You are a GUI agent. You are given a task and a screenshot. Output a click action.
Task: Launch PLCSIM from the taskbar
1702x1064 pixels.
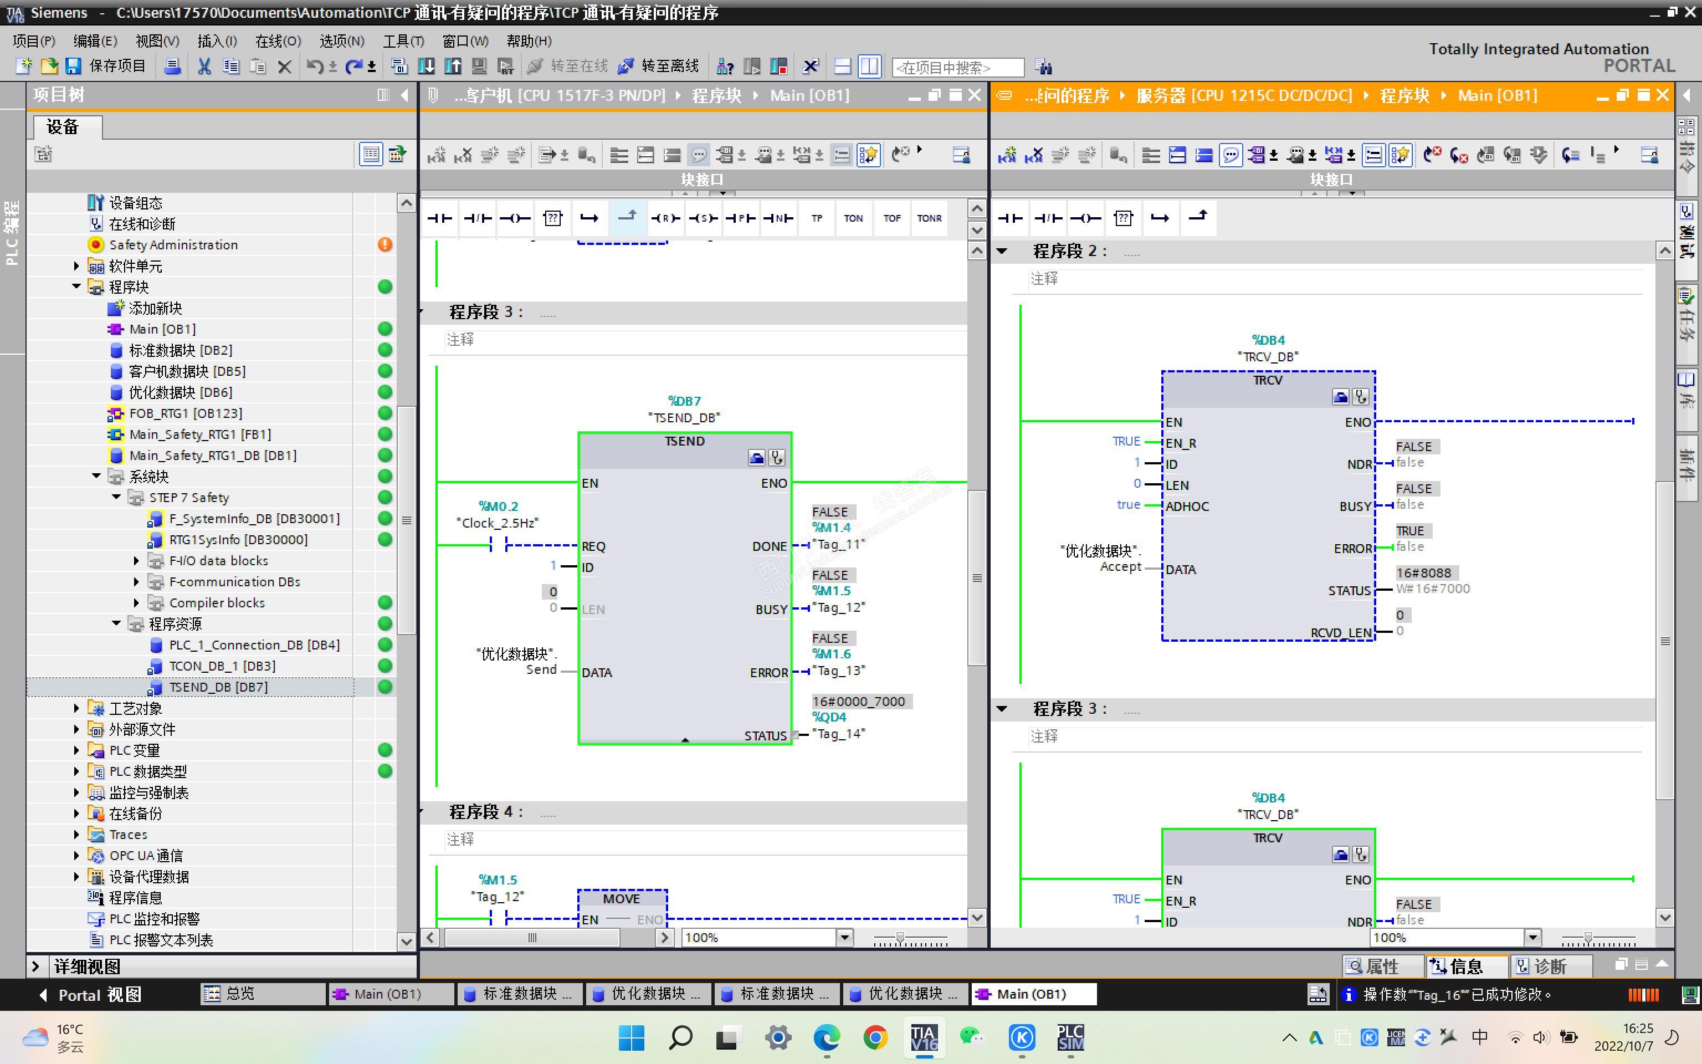[x=1070, y=1037]
